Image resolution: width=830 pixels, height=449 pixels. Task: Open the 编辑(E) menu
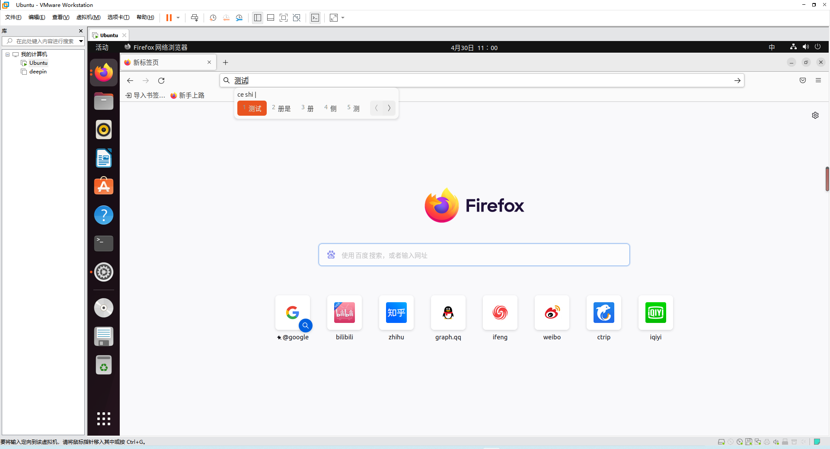pyautogui.click(x=37, y=17)
